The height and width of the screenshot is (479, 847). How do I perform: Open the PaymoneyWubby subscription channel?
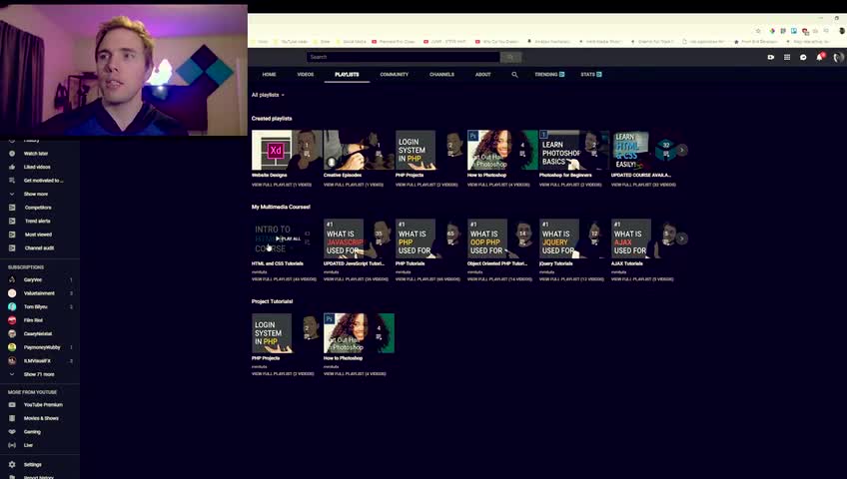pyautogui.click(x=42, y=347)
